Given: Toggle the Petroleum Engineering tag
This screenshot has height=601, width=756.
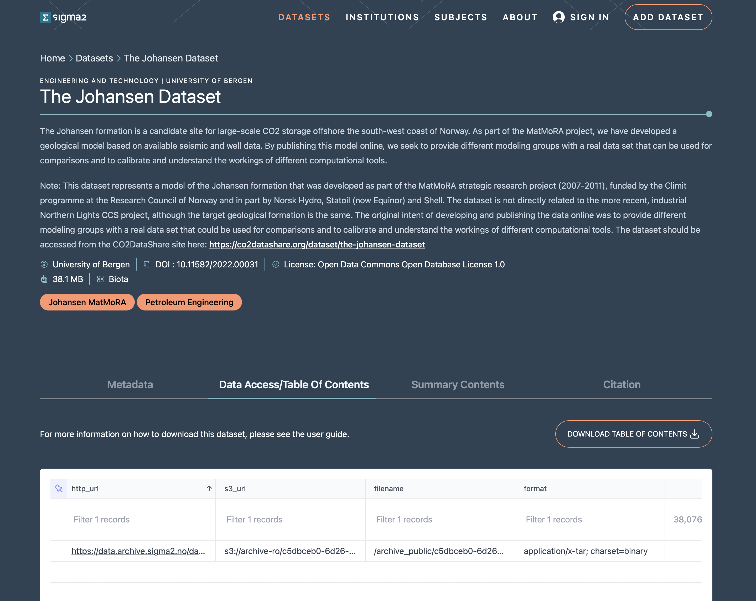Looking at the screenshot, I should [189, 302].
